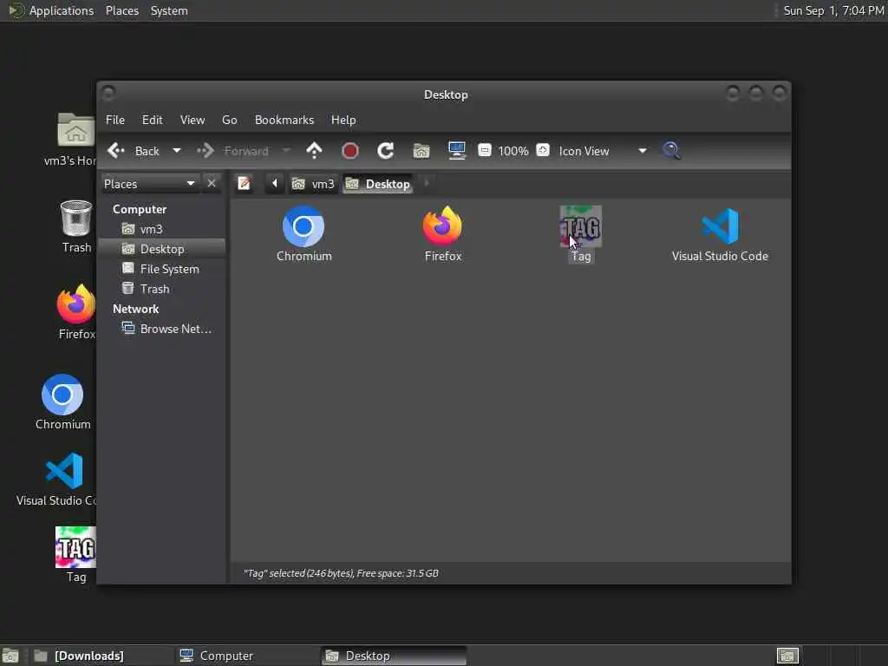This screenshot has height=666, width=888.
Task: Click the window menu button in the title bar
Action: click(x=108, y=92)
